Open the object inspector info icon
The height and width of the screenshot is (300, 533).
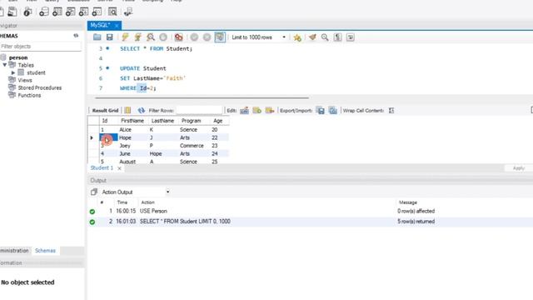pyautogui.click(x=27, y=12)
